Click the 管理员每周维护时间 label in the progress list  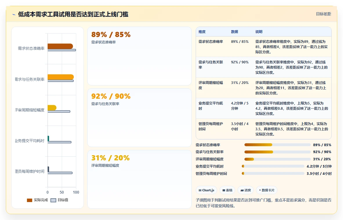pos(211,173)
